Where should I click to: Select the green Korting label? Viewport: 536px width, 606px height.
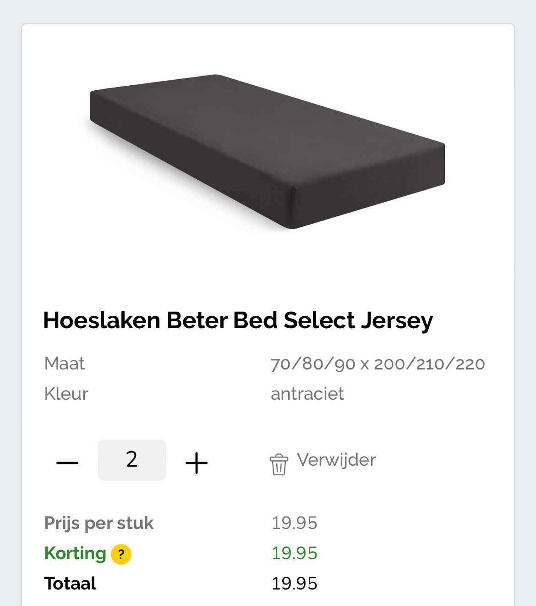point(76,553)
